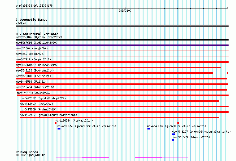The width and height of the screenshot is (236, 161).
Task: Open variant nsv5556846 (ByrskaBishop2022) label
Action: point(39,37)
